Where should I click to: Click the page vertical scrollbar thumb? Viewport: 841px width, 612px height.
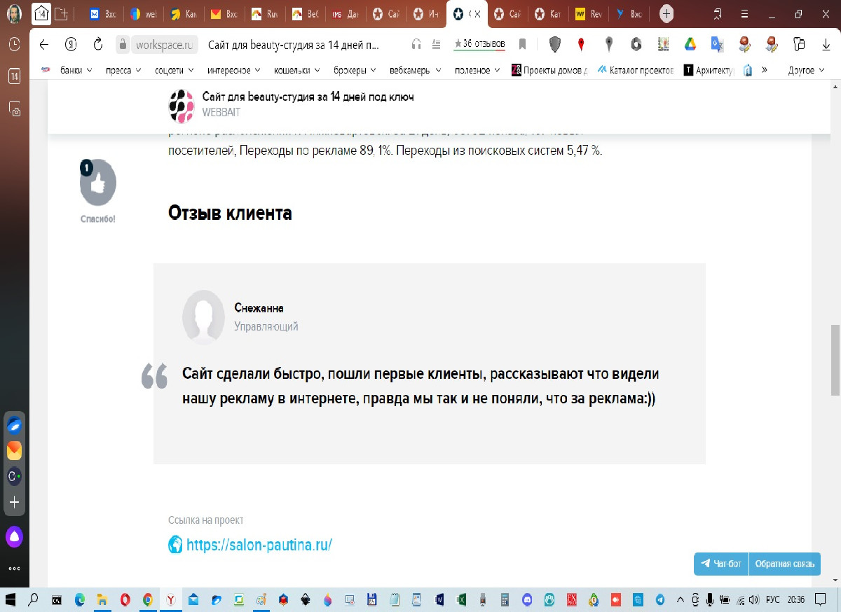tap(835, 361)
